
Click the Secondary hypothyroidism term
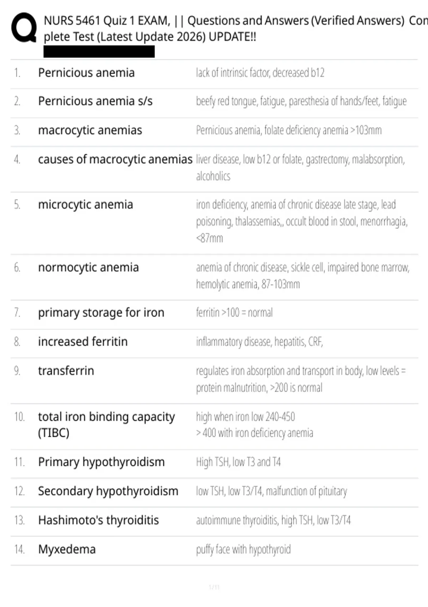point(108,491)
